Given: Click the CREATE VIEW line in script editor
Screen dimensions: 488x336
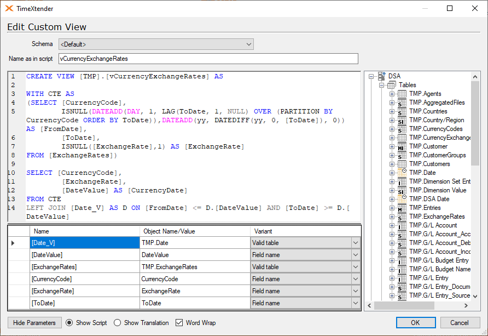Looking at the screenshot, I should pyautogui.click(x=125, y=76).
